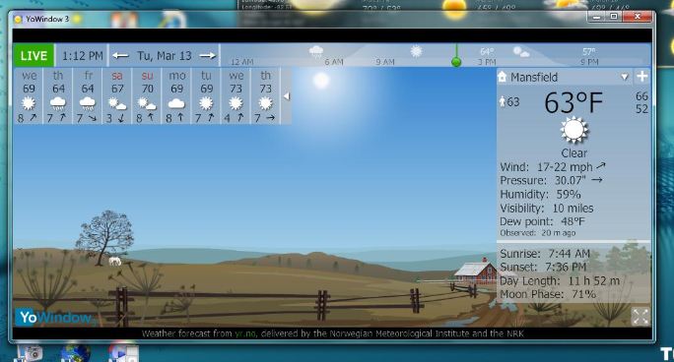The image size is (674, 362).
Task: Click the white horse under the tree
Action: [x=114, y=261]
